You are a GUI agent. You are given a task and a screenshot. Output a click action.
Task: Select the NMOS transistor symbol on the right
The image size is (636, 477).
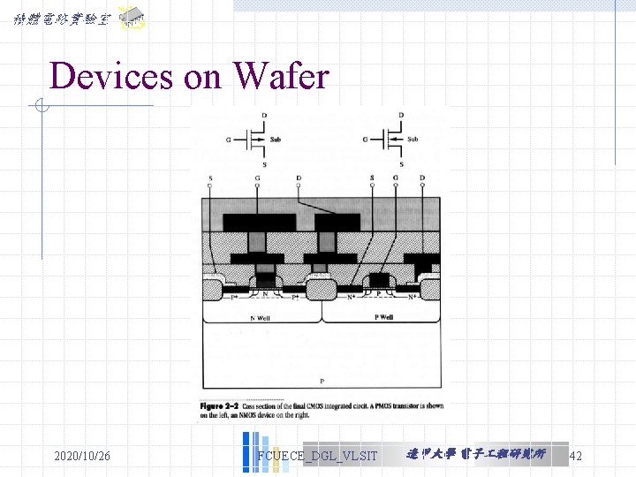pyautogui.click(x=390, y=140)
